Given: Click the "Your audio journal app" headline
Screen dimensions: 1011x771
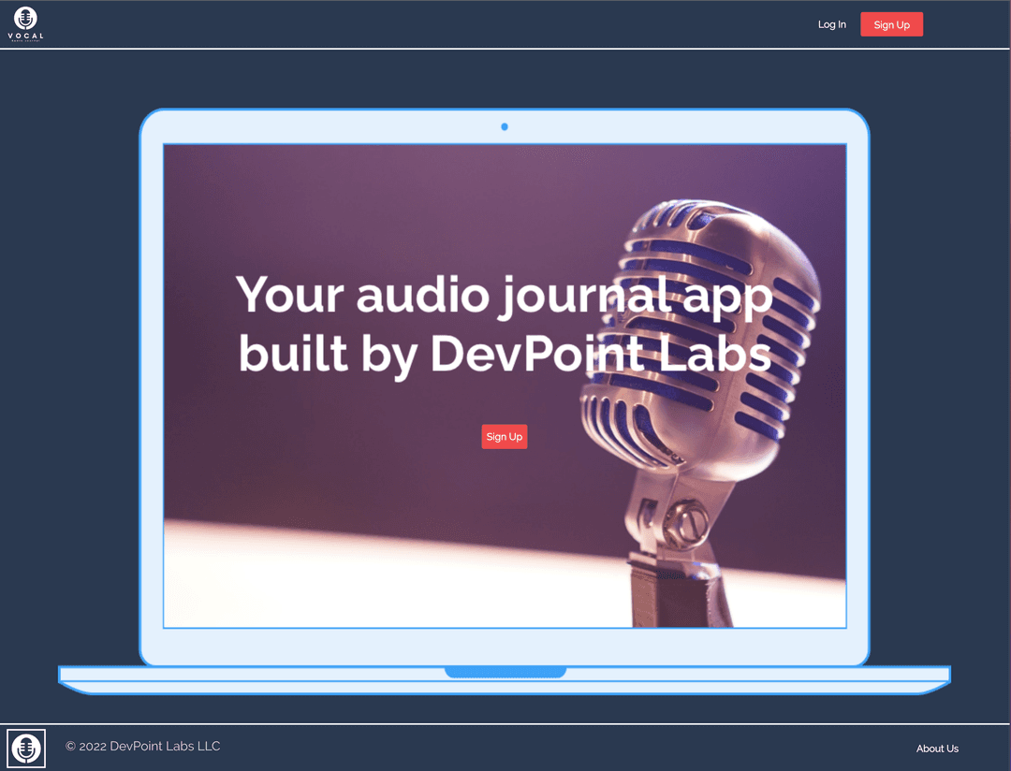Looking at the screenshot, I should click(x=505, y=294).
